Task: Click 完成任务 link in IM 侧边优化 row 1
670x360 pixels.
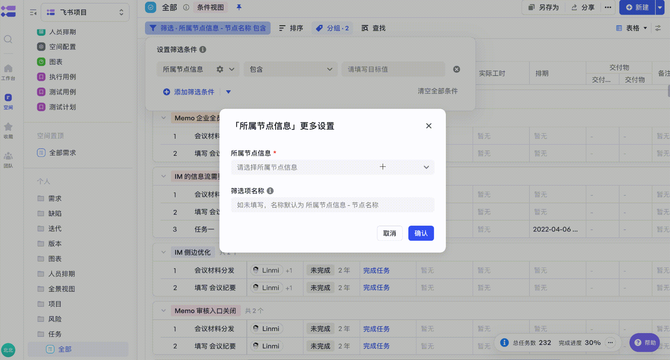Action: click(376, 270)
